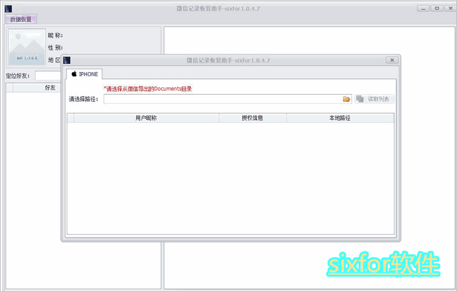This screenshot has width=457, height=292.
Task: Select the IPHONE tab
Action: coord(85,74)
